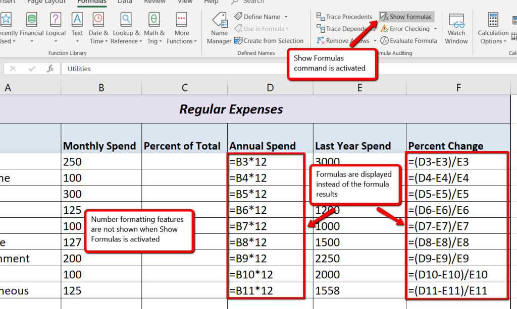Image resolution: width=517 pixels, height=309 pixels.
Task: Select cell containing =B5*12
Action: tap(271, 194)
